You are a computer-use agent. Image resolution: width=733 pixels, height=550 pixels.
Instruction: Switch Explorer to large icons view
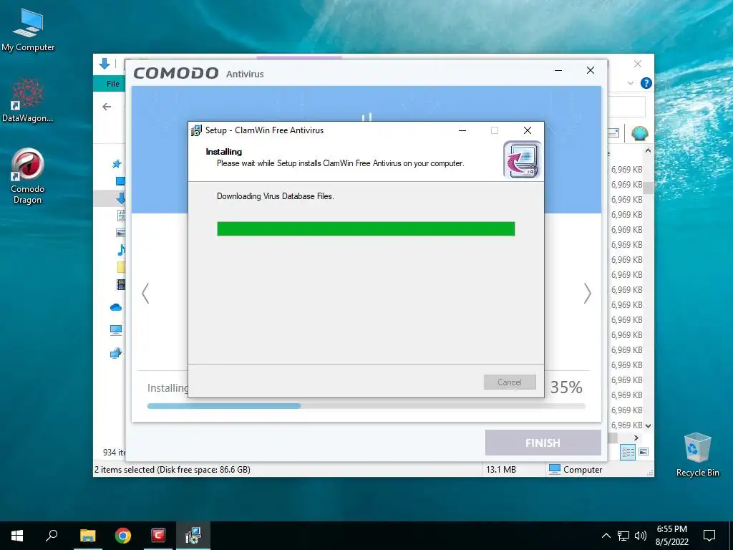[644, 452]
